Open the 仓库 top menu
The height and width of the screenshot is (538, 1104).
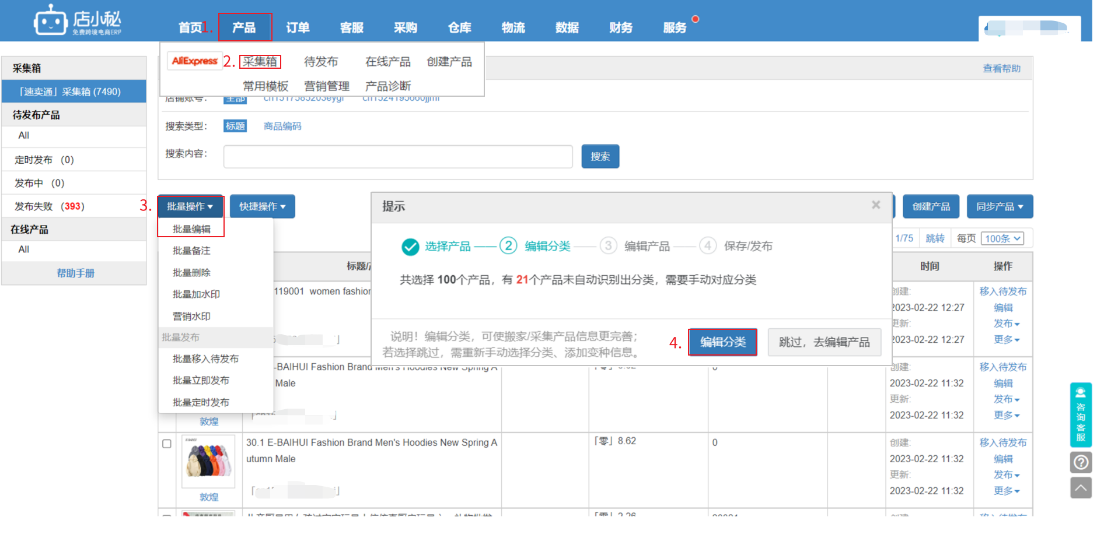coord(460,27)
